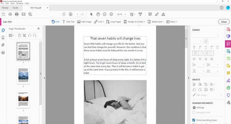Rotate page clockwise in thumbnails panel

click(x=35, y=35)
